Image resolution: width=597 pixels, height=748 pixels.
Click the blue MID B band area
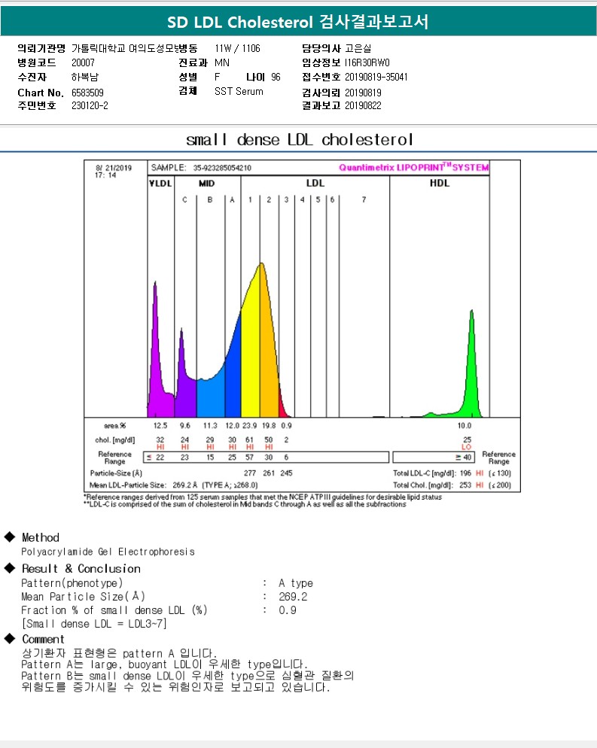(210, 395)
